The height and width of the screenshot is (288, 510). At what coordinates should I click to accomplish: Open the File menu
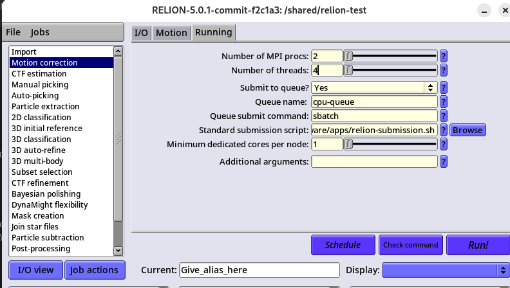pyautogui.click(x=13, y=32)
